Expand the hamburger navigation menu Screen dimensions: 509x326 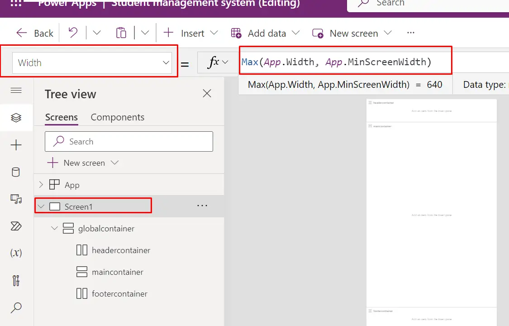[x=16, y=90]
